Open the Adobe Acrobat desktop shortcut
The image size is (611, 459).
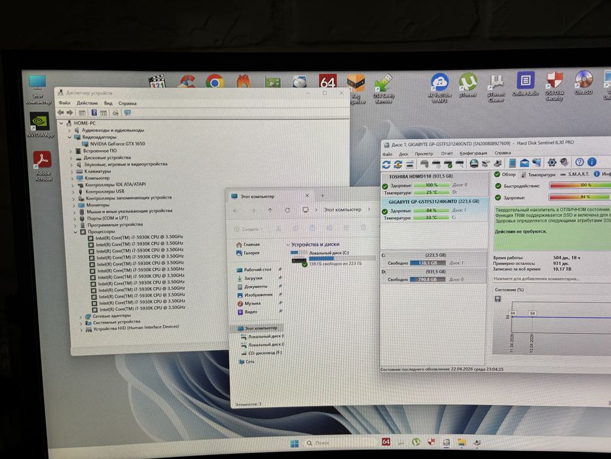point(43,167)
